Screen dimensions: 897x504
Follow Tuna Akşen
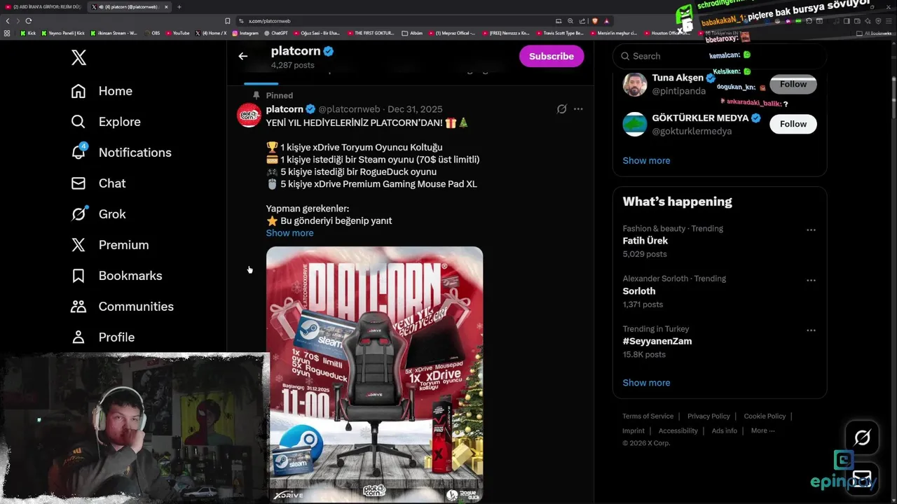[793, 84]
